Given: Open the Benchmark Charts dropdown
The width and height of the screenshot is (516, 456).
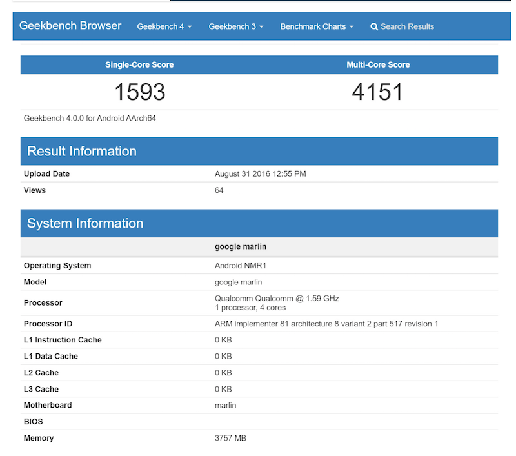Looking at the screenshot, I should pos(317,26).
